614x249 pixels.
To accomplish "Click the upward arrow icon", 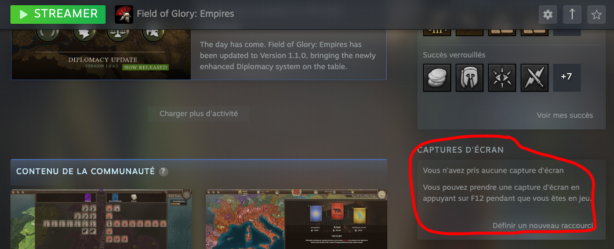I will [x=572, y=15].
